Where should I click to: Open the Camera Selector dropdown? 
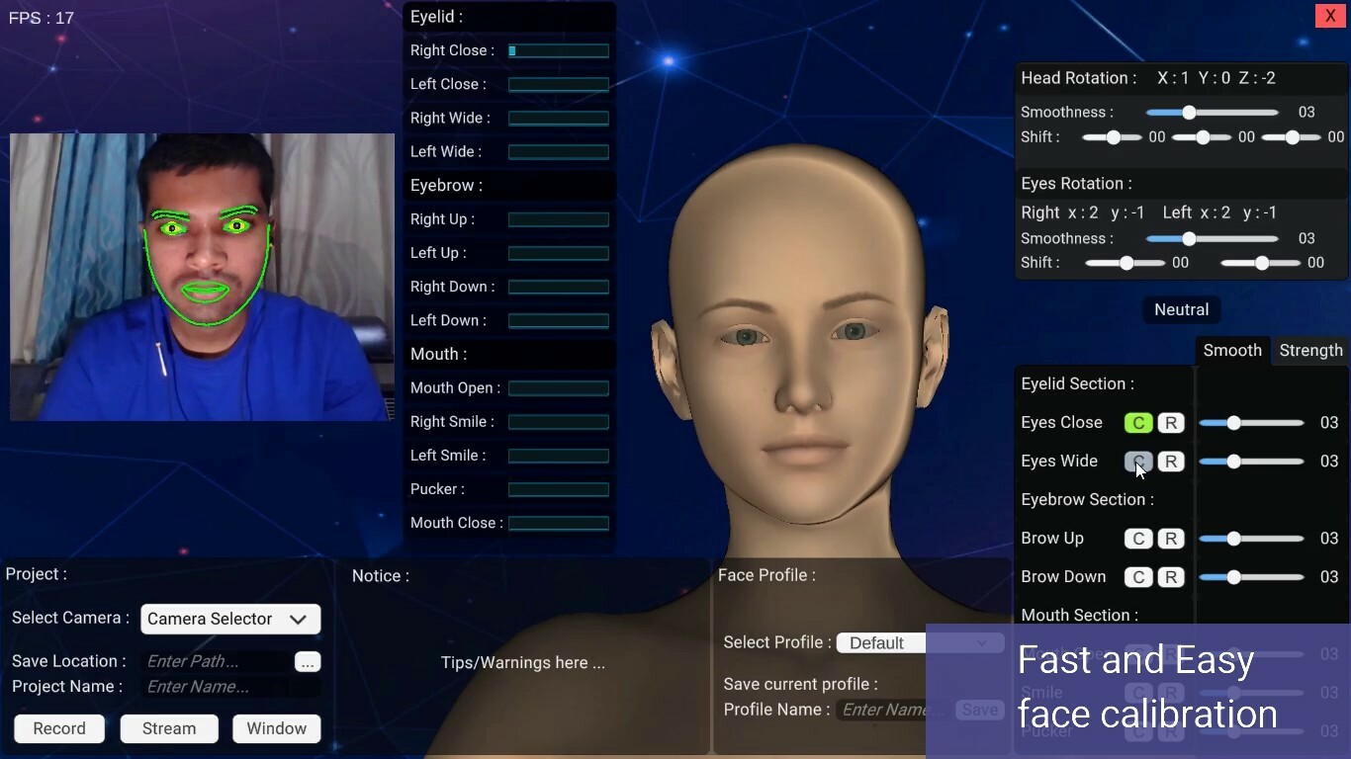229,619
